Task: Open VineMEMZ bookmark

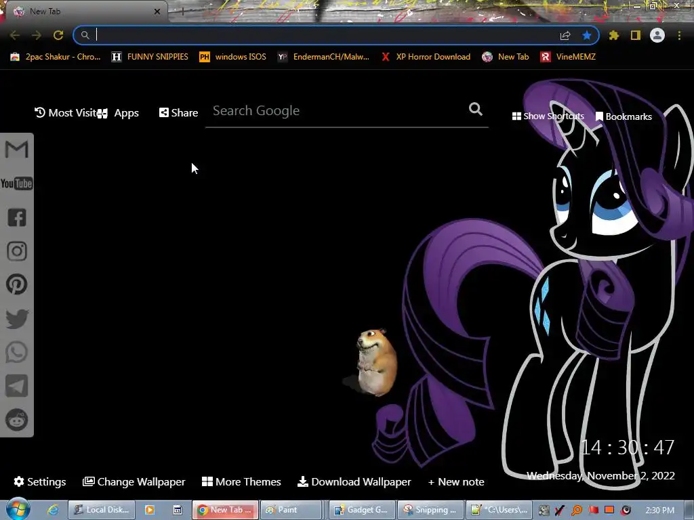Action: pyautogui.click(x=568, y=57)
